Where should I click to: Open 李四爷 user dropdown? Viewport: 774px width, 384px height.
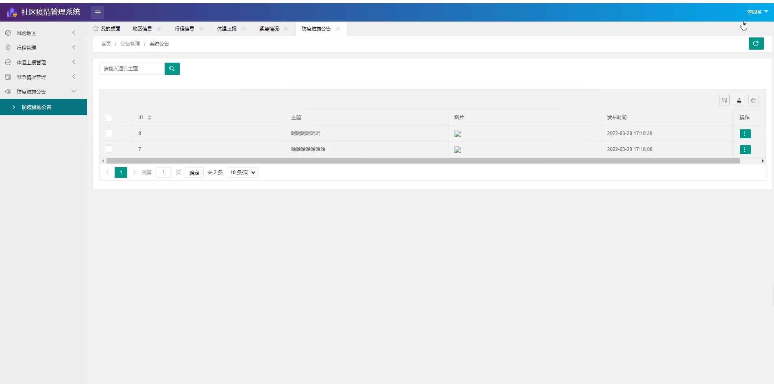pos(757,12)
